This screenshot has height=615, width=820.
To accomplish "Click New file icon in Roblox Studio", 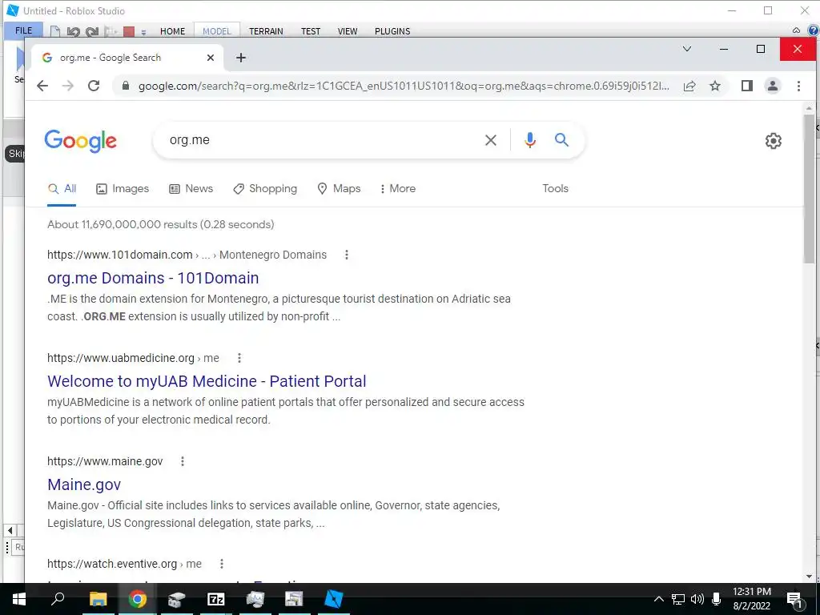I will (55, 31).
